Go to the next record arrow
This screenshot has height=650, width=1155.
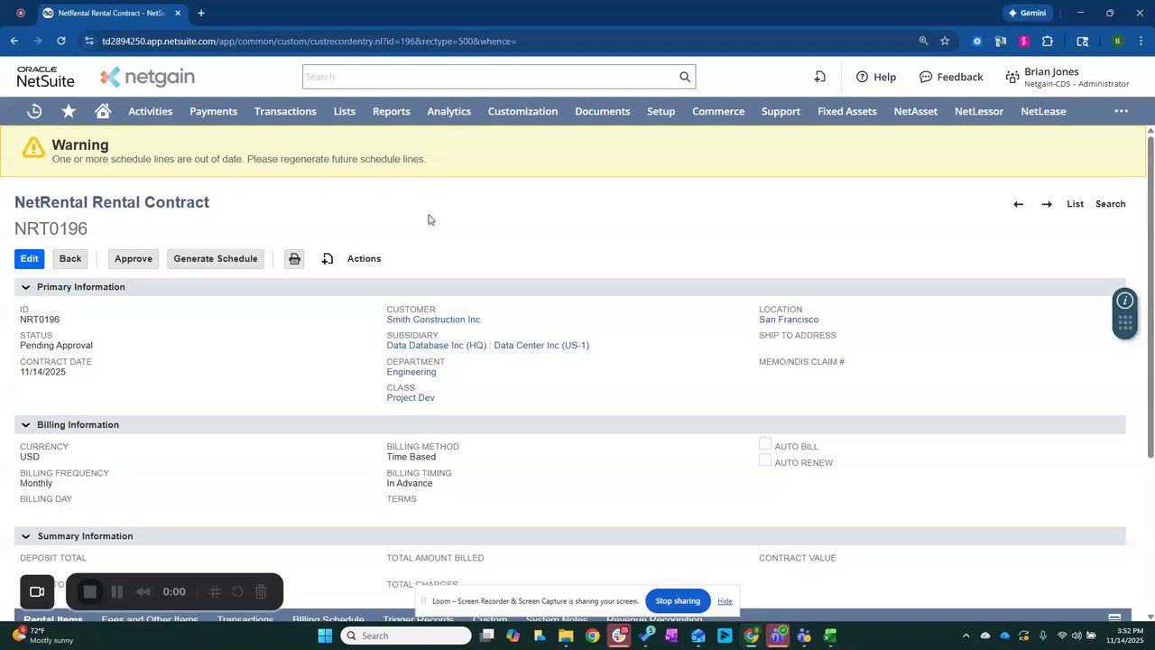pyautogui.click(x=1047, y=204)
